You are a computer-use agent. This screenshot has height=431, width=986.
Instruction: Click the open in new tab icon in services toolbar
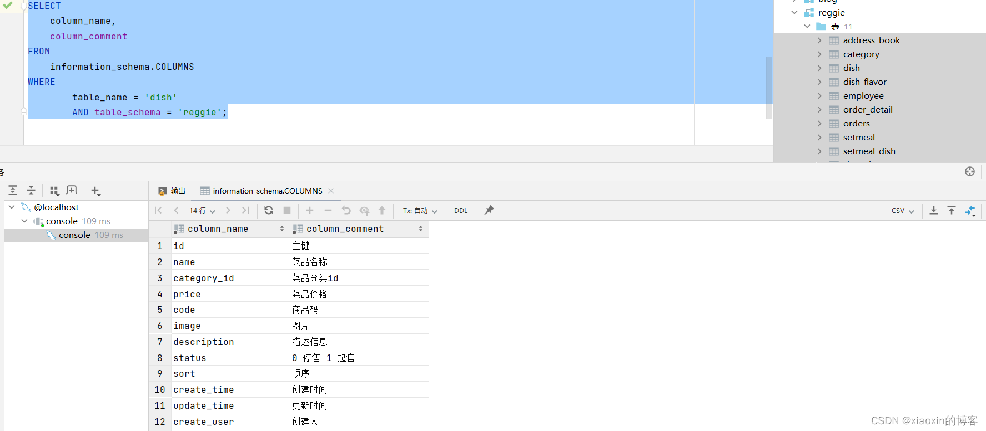(x=72, y=190)
